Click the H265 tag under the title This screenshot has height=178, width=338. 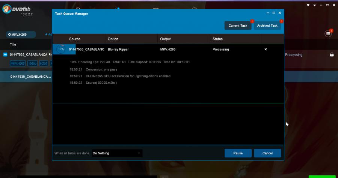pos(44,63)
